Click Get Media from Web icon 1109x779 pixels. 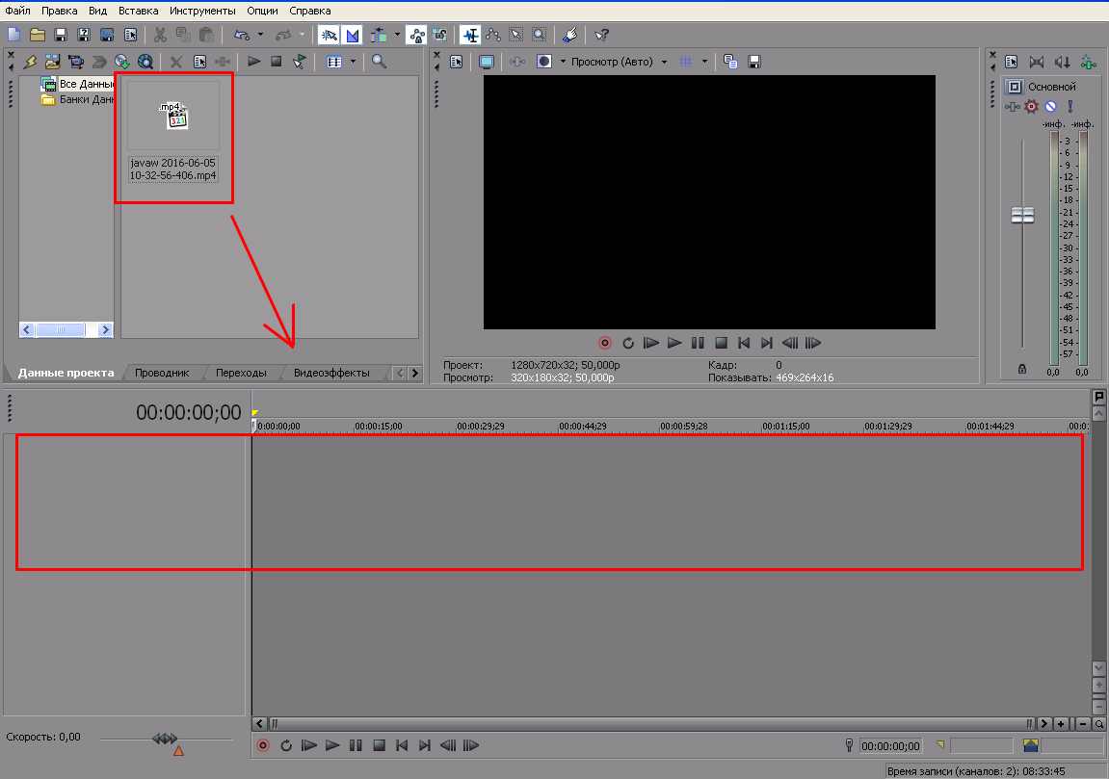pos(145,63)
